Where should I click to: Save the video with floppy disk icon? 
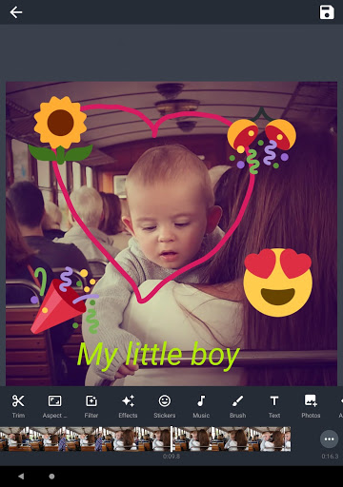click(327, 12)
